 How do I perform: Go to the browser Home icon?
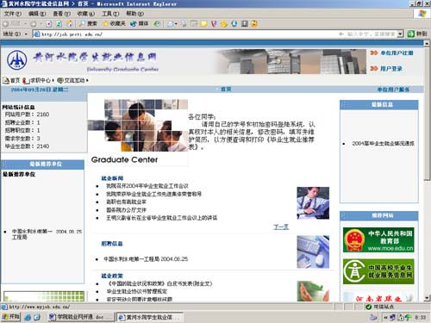point(69,24)
